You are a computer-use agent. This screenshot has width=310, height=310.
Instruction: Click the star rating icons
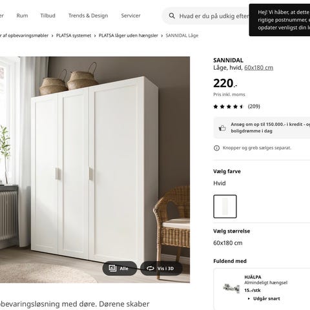[x=229, y=107]
